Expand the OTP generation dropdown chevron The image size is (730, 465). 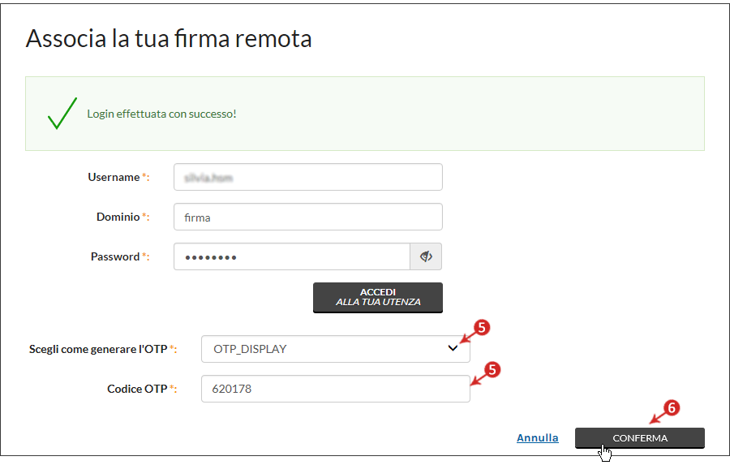point(453,348)
